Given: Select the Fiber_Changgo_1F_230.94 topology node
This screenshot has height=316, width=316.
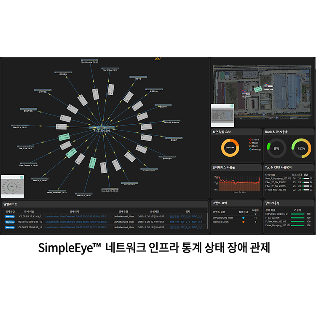Looking at the screenshot, I should [x=28, y=165].
